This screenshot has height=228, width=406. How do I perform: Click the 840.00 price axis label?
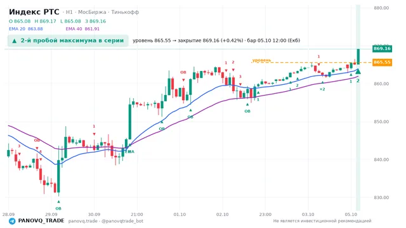(381, 160)
